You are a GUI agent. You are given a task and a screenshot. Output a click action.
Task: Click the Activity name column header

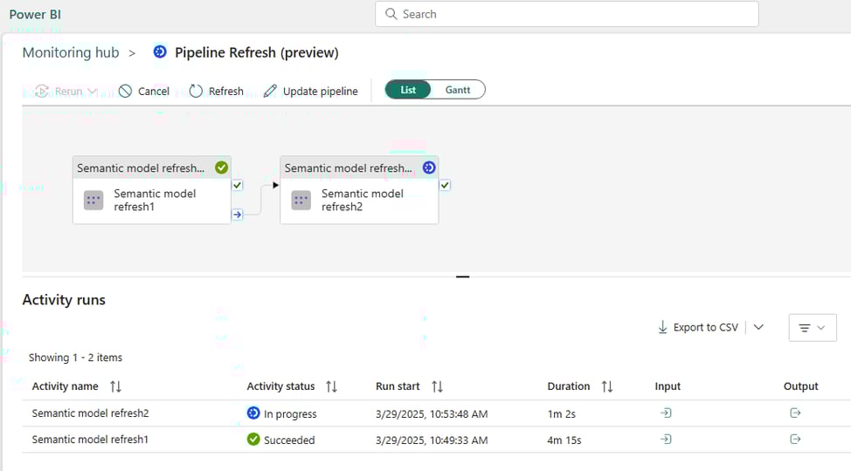pos(66,386)
